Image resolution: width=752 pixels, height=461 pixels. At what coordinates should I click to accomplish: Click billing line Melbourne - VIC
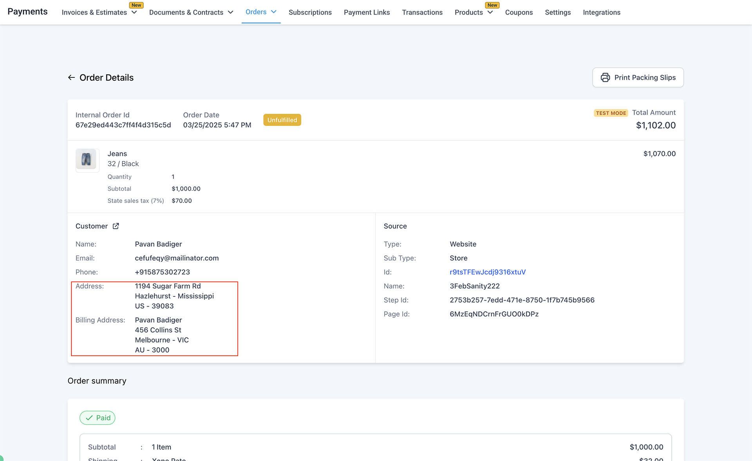coord(162,340)
